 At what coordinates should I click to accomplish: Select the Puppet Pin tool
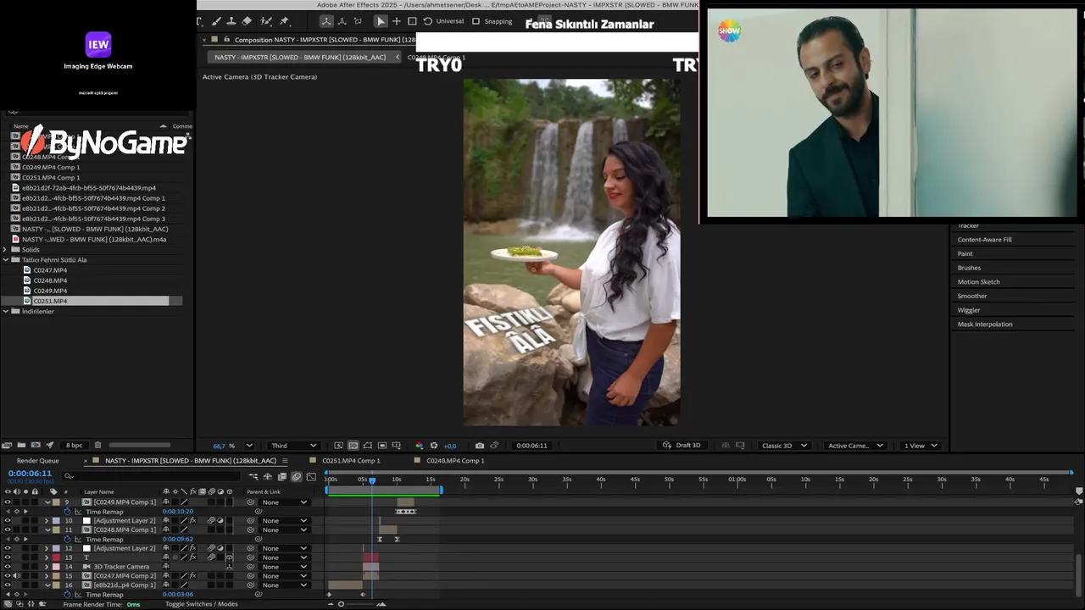coord(284,21)
